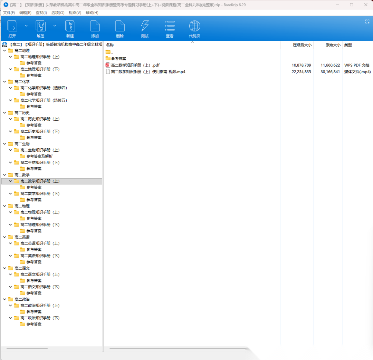Sort by 压缩后大小 column header

[x=302, y=45]
